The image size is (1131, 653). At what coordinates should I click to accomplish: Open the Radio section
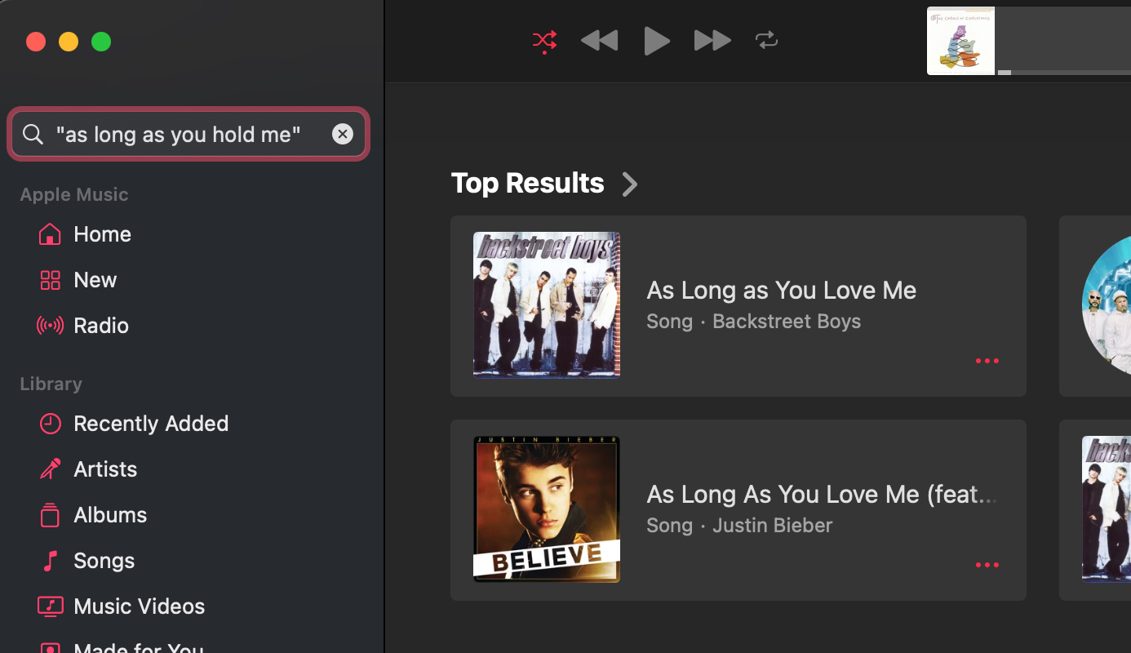coord(100,326)
